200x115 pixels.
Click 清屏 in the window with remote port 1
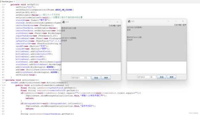point(106,78)
